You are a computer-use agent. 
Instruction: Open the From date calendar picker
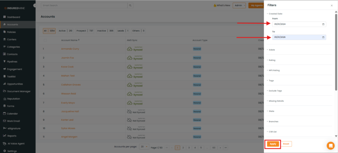(x=323, y=24)
